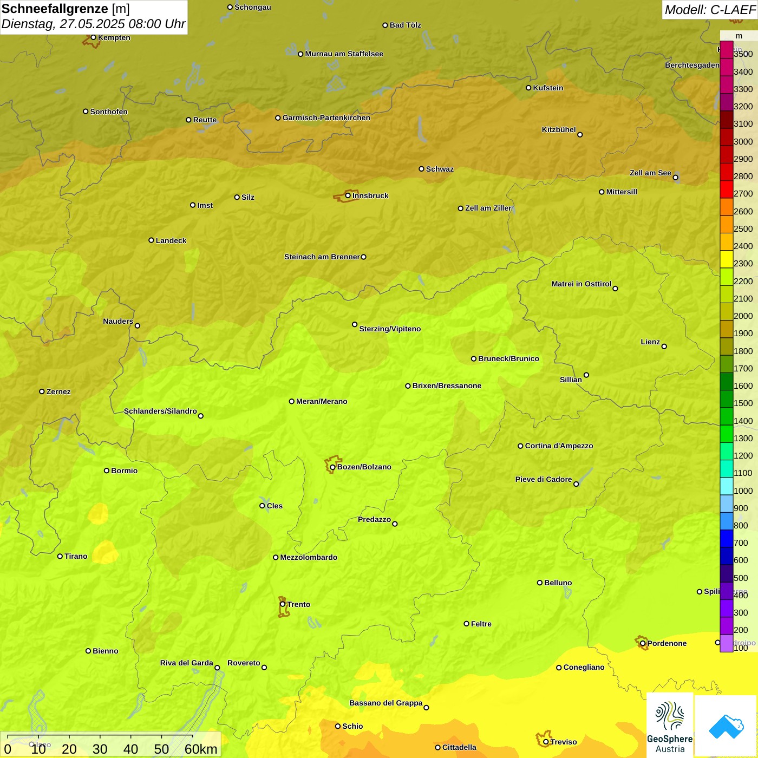Click the 3500 m legend color swatch
The image size is (758, 758).
coord(726,50)
